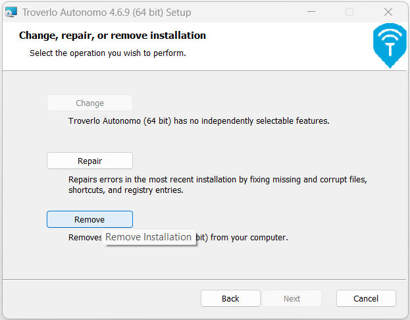
Task: Click the 'Change, repair, or remove installation' heading
Action: point(113,36)
